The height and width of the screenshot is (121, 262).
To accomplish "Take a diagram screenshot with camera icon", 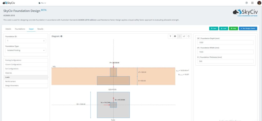I will tap(175, 36).
